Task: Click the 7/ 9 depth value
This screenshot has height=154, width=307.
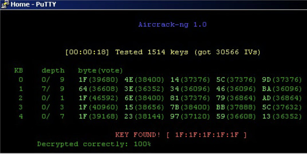Action: (53, 89)
